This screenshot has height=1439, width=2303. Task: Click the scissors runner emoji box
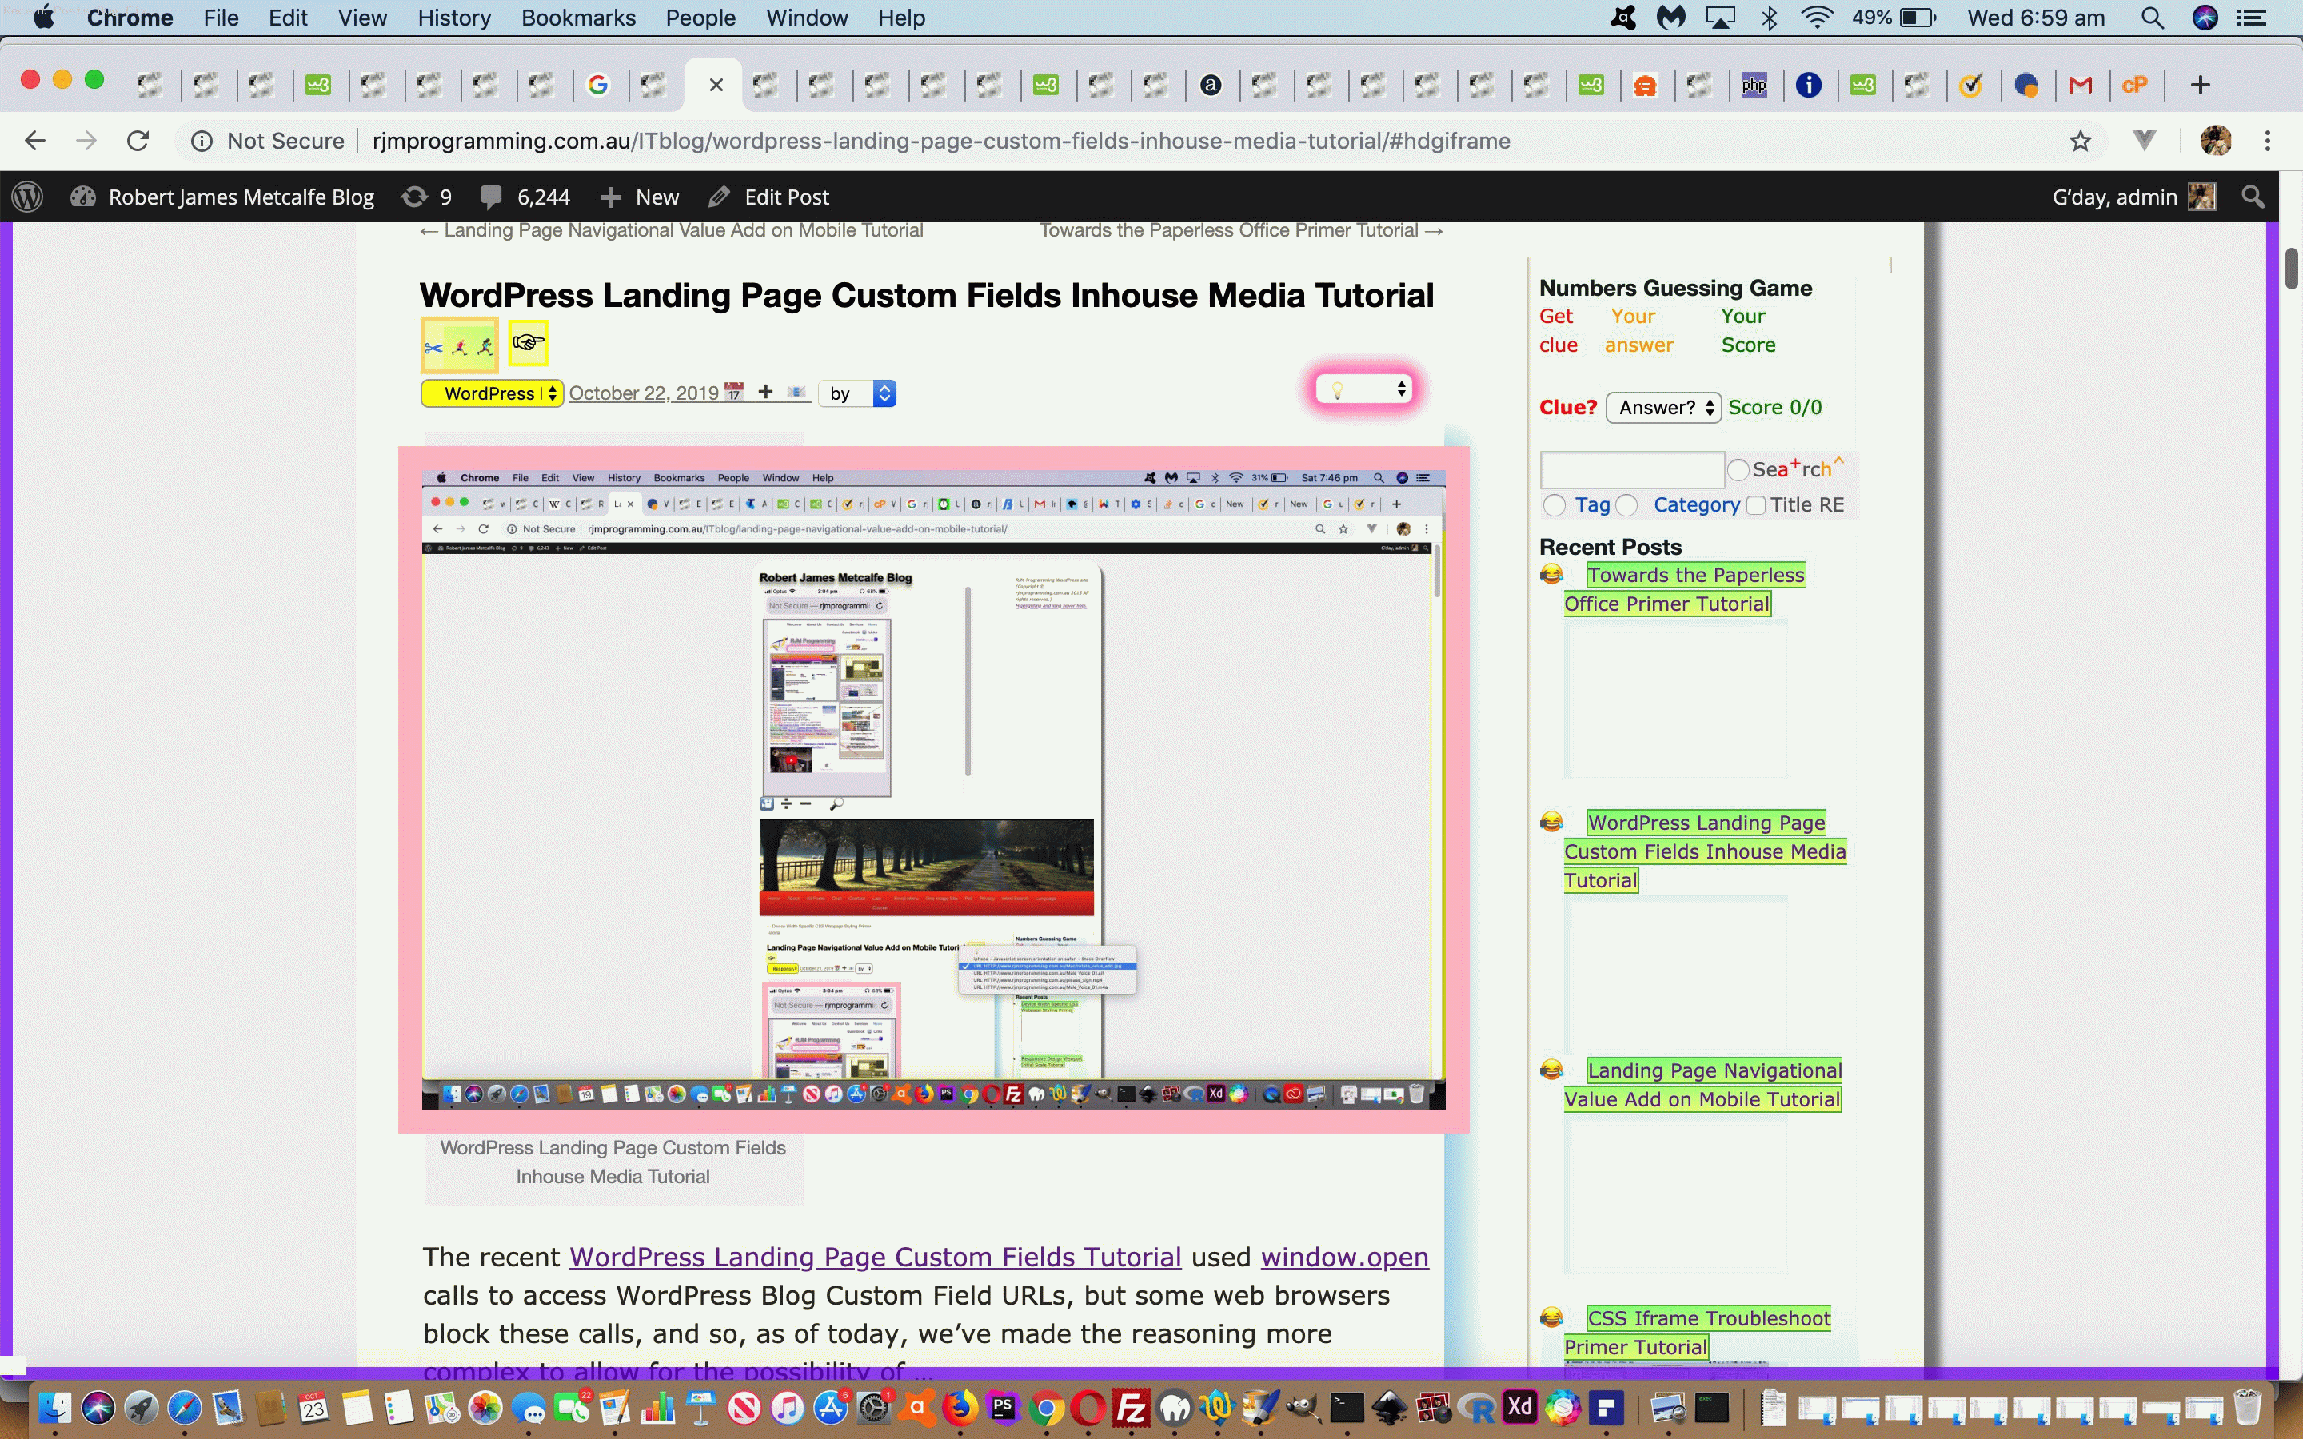[460, 345]
